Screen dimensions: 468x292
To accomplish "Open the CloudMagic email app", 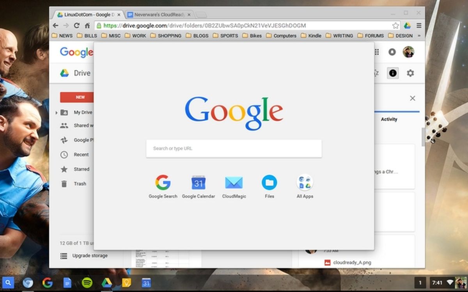I will 234,182.
